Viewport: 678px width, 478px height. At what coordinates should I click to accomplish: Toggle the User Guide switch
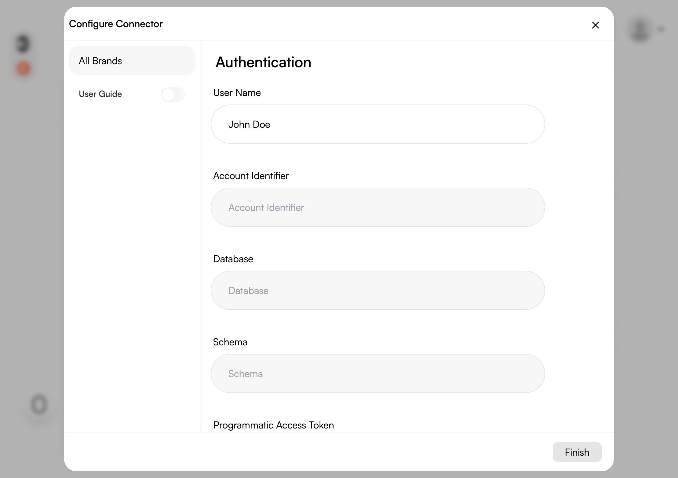click(173, 94)
